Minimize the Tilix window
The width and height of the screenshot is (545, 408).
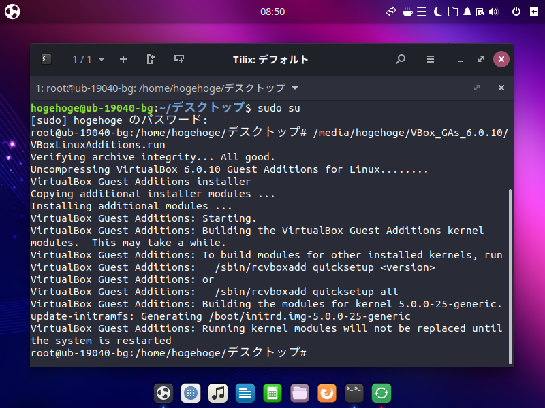tap(461, 60)
